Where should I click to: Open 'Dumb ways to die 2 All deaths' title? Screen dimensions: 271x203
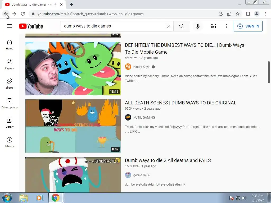point(168,160)
